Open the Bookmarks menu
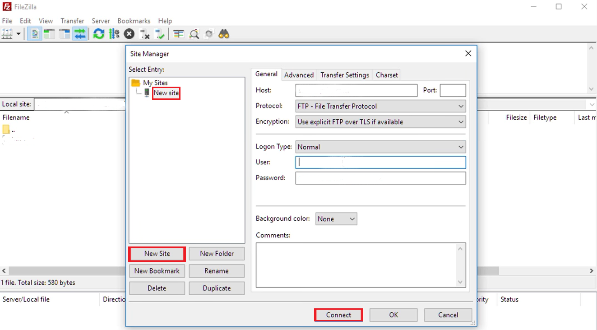The width and height of the screenshot is (597, 330). click(x=134, y=21)
